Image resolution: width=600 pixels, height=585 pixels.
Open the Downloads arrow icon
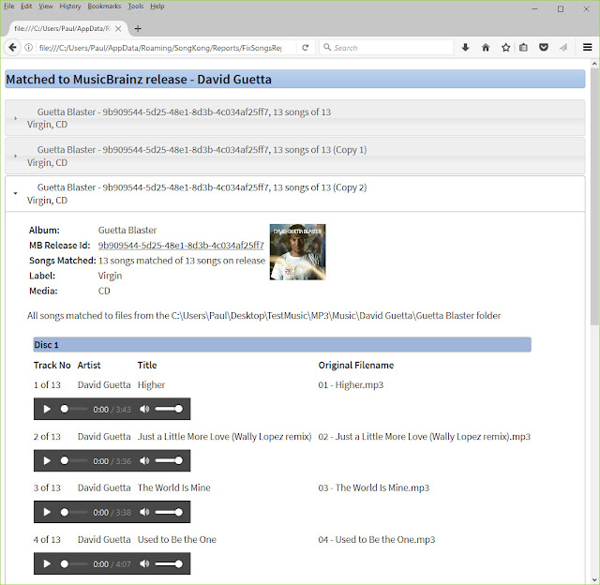465,48
